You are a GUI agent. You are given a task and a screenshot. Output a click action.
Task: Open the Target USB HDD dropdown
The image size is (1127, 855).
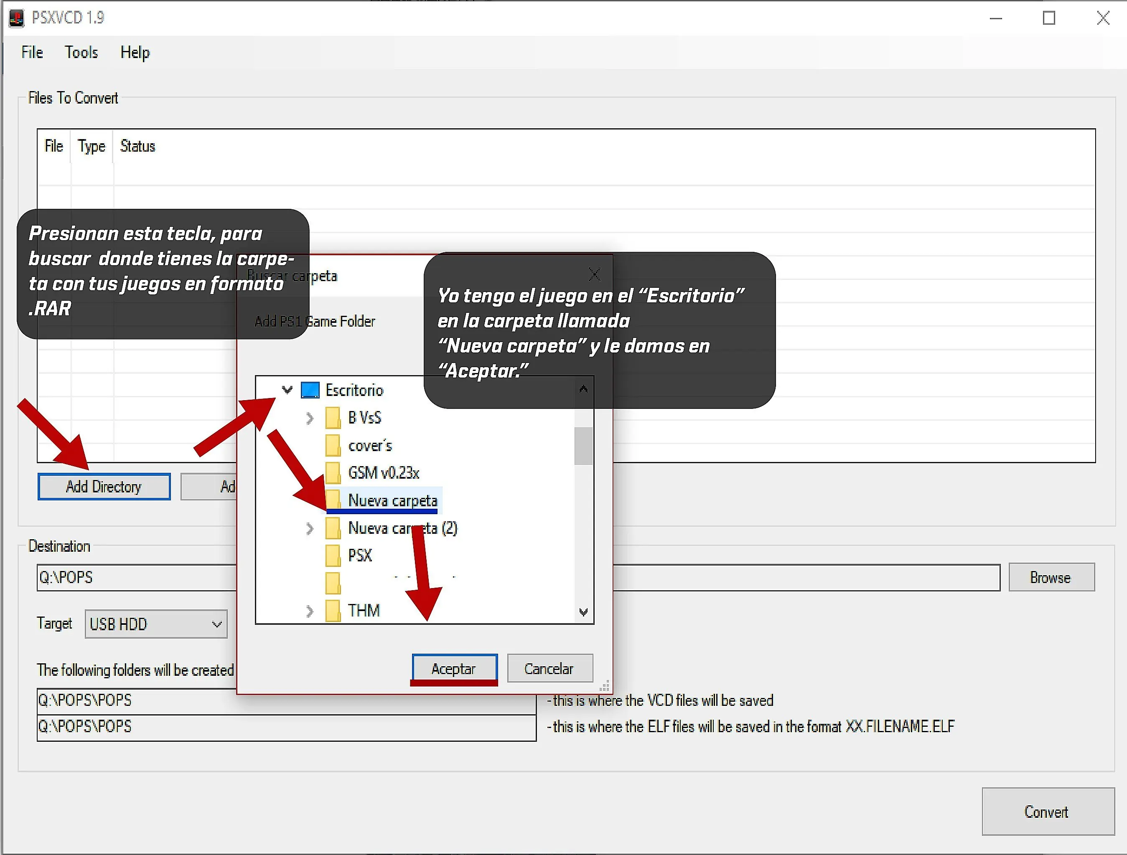tap(156, 624)
